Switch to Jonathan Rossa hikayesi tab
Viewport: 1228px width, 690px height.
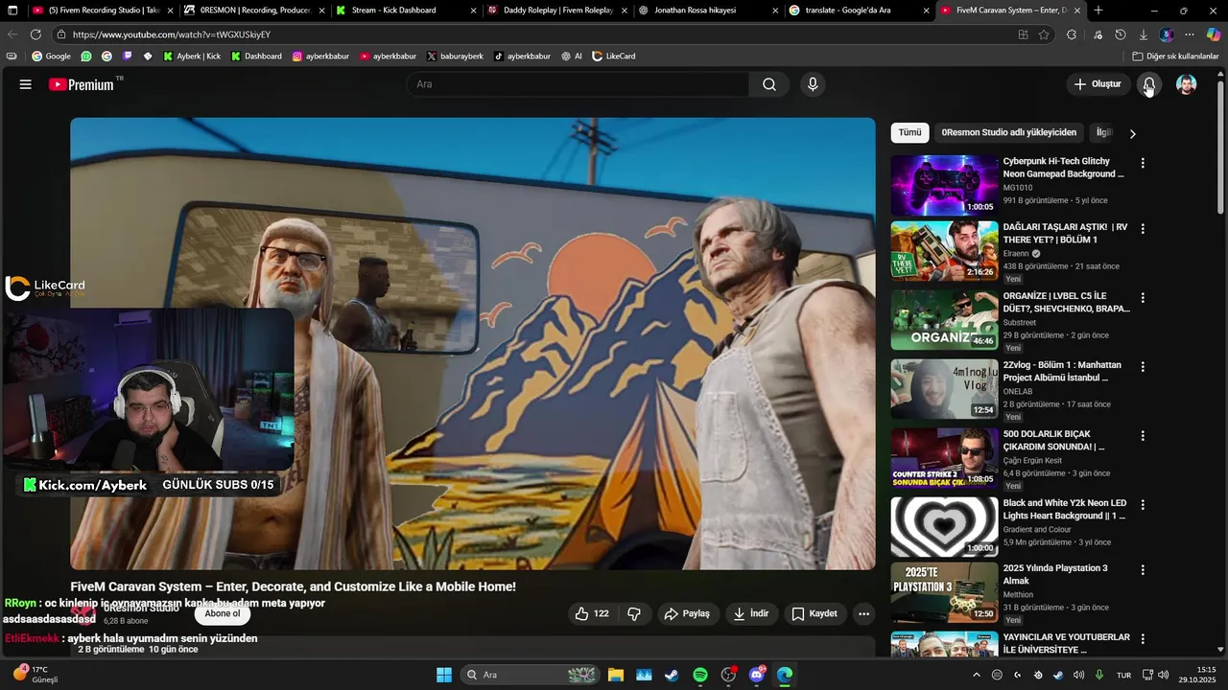pos(709,11)
